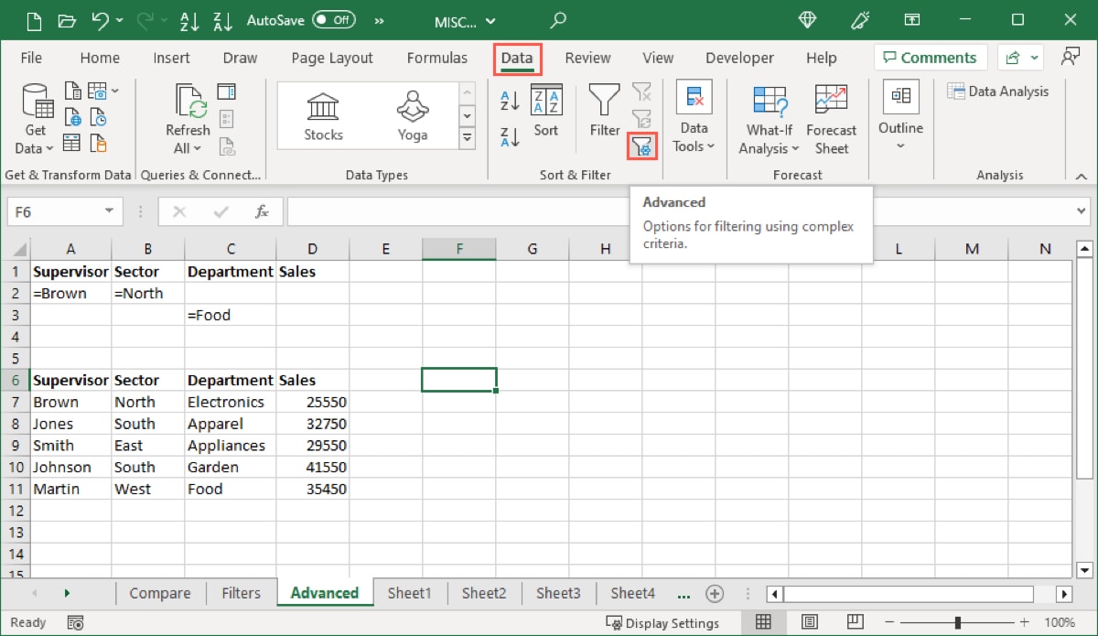Click inside the Name Box
This screenshot has height=636, width=1098.
pyautogui.click(x=57, y=211)
